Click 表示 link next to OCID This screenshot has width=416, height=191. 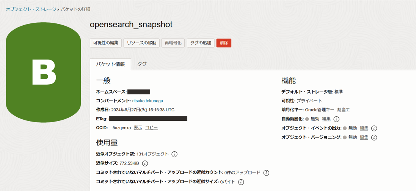tap(138, 128)
